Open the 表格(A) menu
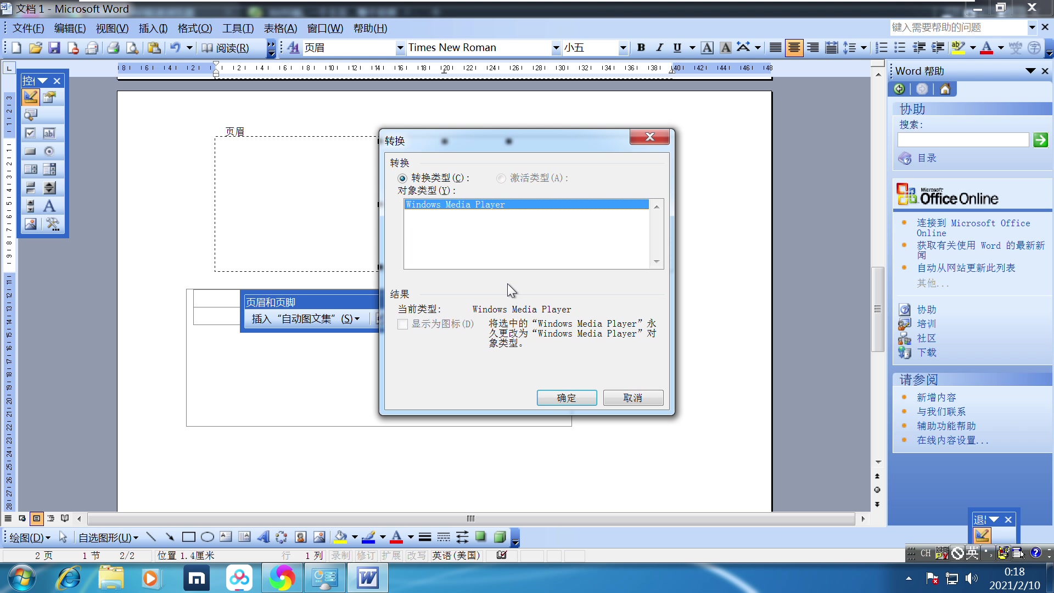 click(x=281, y=28)
